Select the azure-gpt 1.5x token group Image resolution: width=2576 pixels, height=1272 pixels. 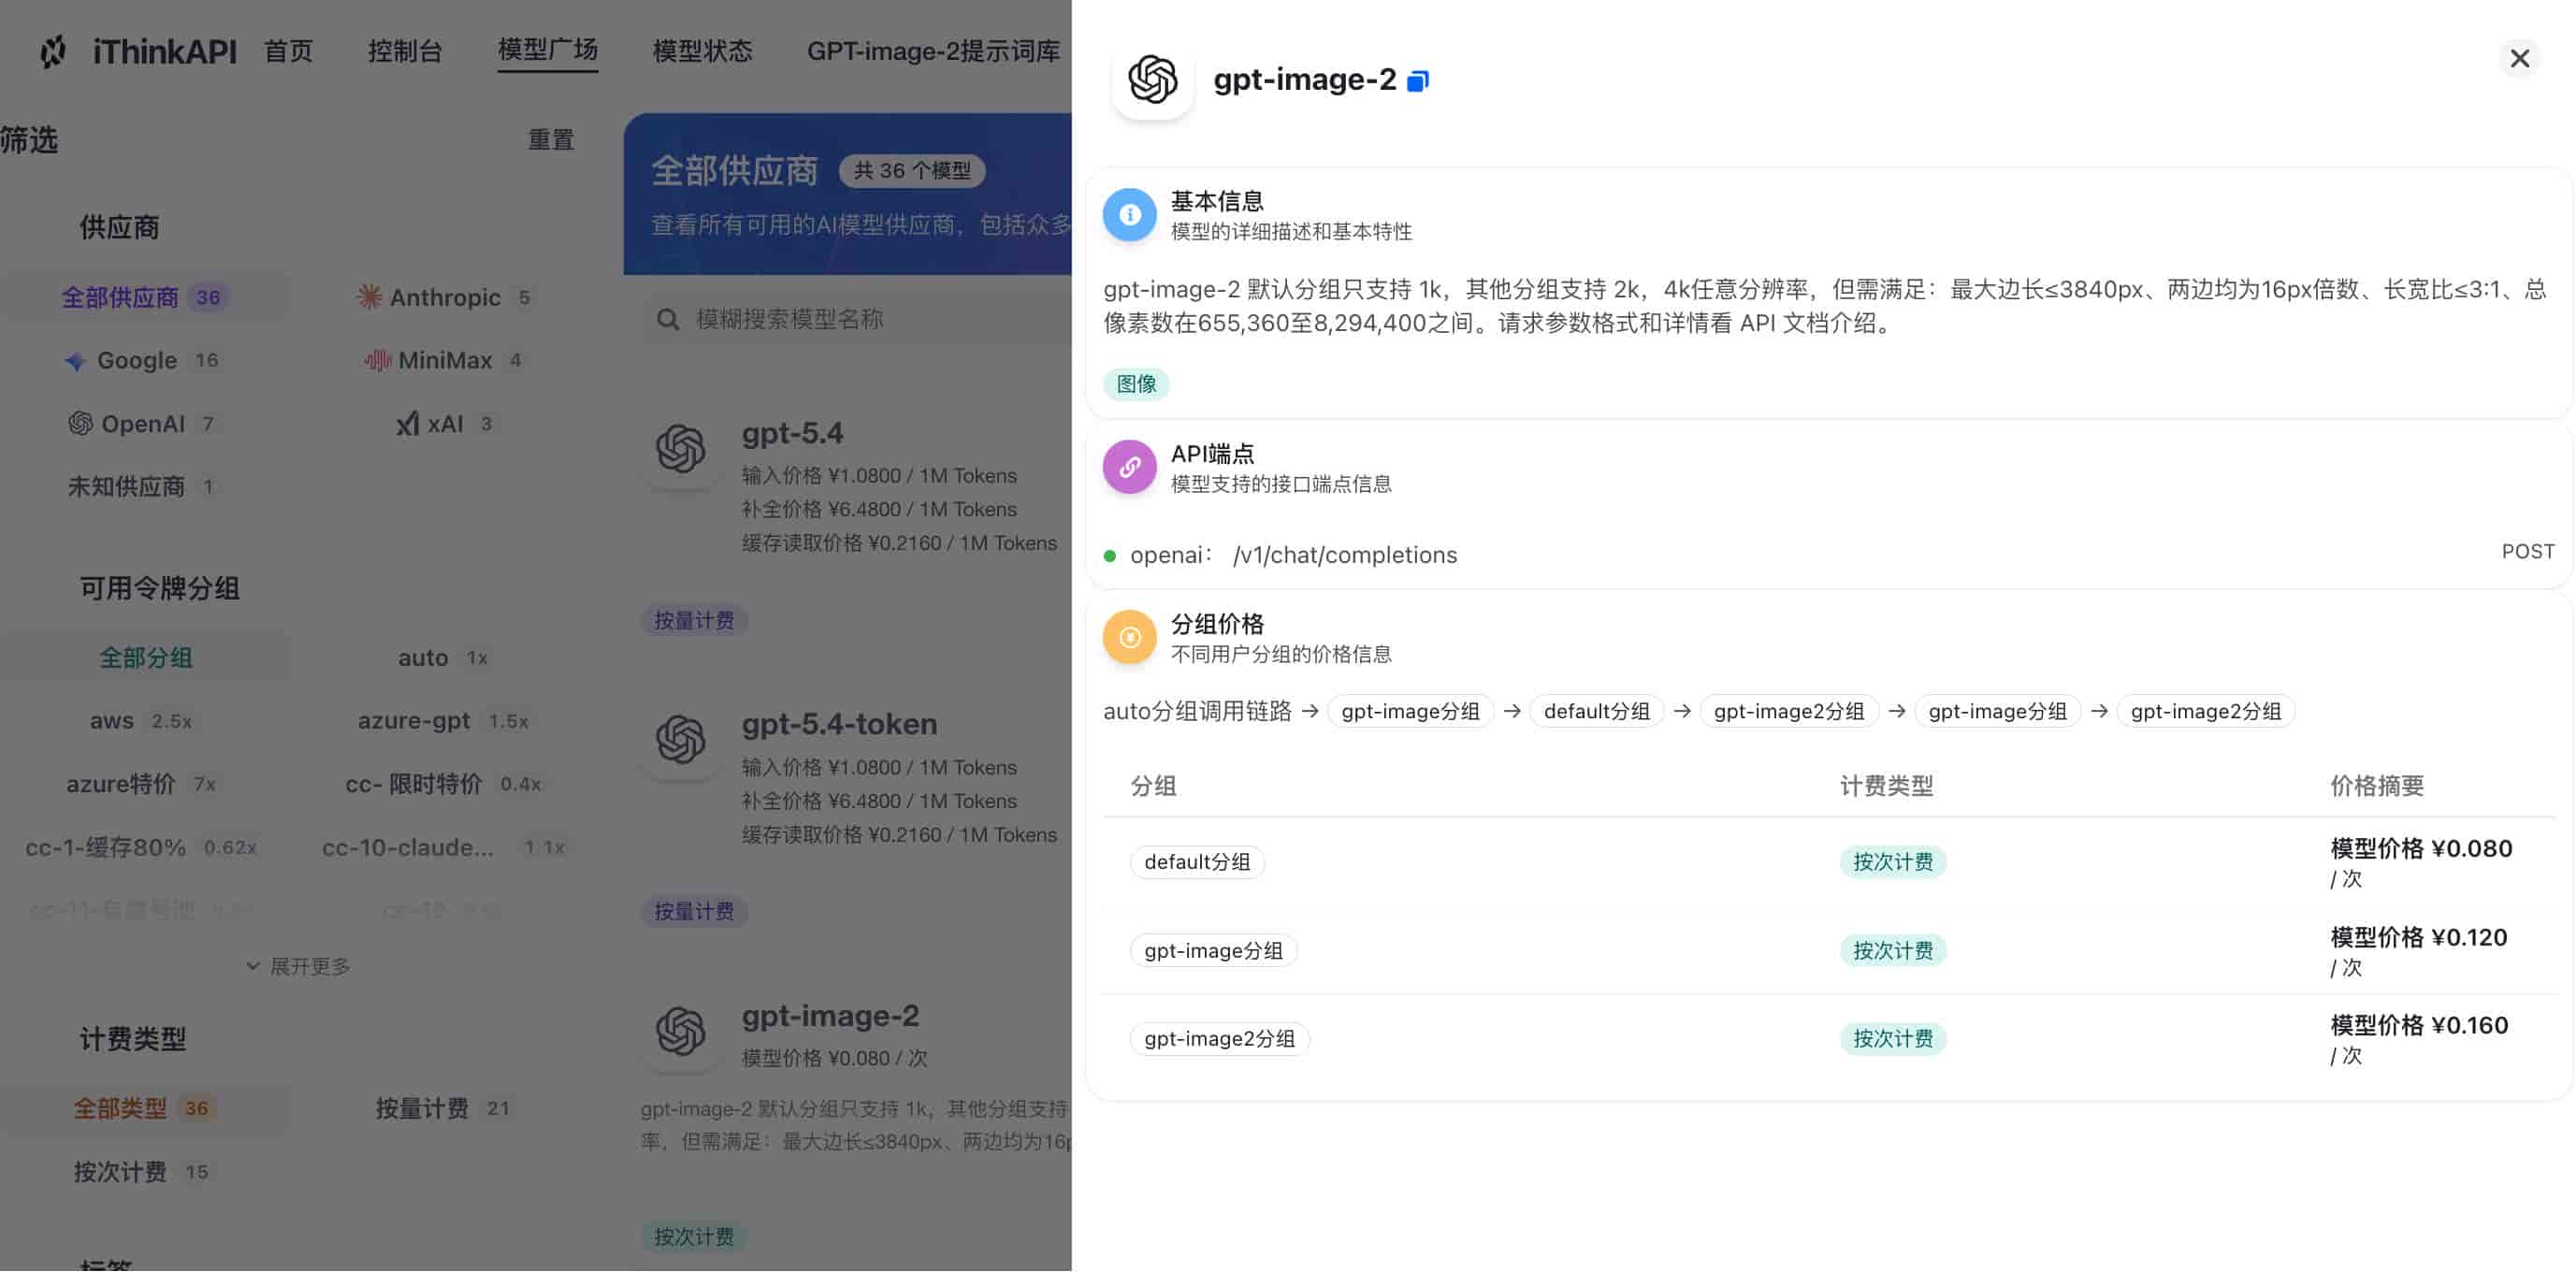pos(445,721)
